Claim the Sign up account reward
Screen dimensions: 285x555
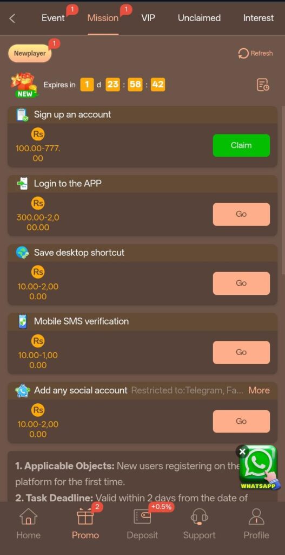pyautogui.click(x=241, y=145)
